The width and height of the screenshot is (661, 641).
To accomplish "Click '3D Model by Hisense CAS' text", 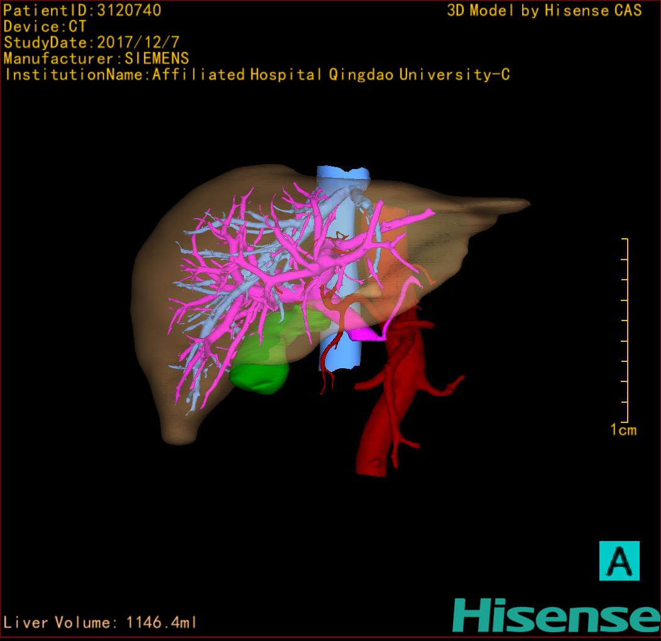I will [x=544, y=11].
